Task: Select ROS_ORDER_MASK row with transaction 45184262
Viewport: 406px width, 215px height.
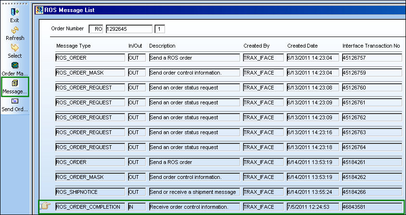Action: 228,177
